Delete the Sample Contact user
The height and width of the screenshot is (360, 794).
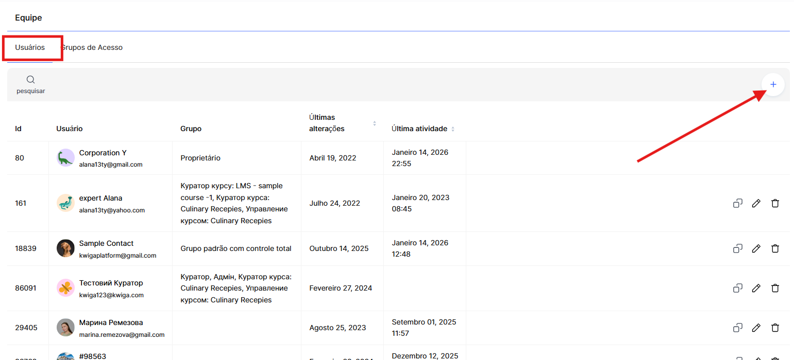[774, 248]
